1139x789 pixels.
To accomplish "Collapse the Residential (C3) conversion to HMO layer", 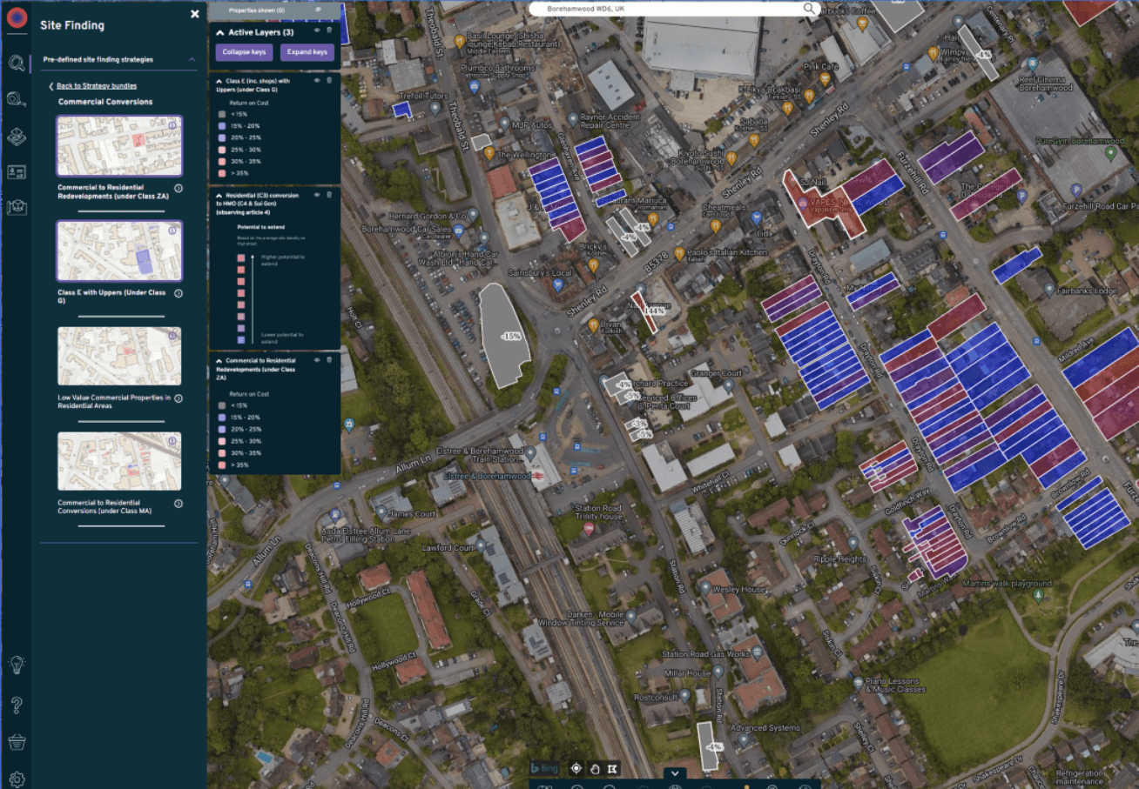I will [219, 196].
